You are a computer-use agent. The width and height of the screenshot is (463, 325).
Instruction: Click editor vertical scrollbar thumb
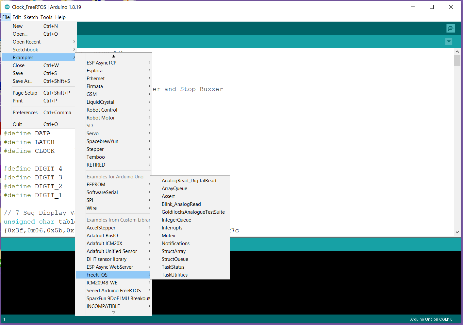(x=457, y=61)
